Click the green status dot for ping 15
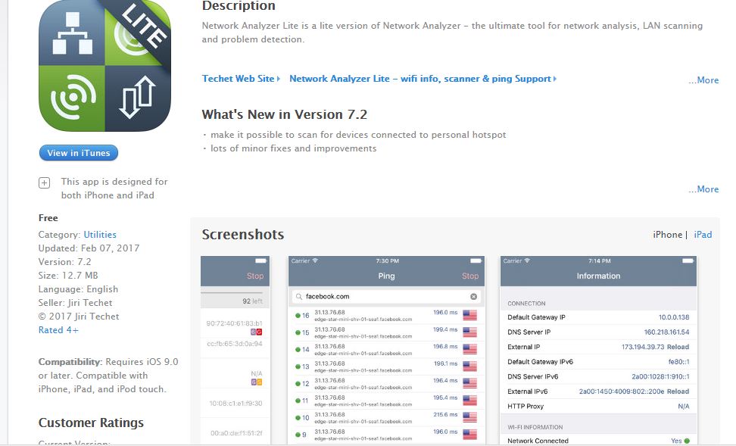 (298, 332)
